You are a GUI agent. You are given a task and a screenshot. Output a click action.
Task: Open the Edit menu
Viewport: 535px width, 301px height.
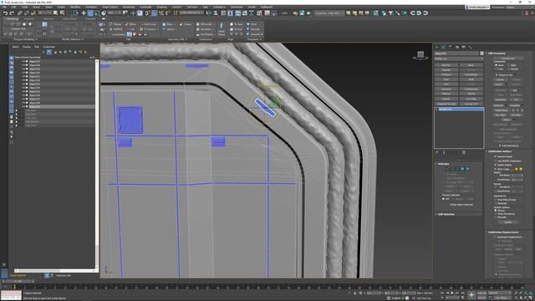click(13, 7)
